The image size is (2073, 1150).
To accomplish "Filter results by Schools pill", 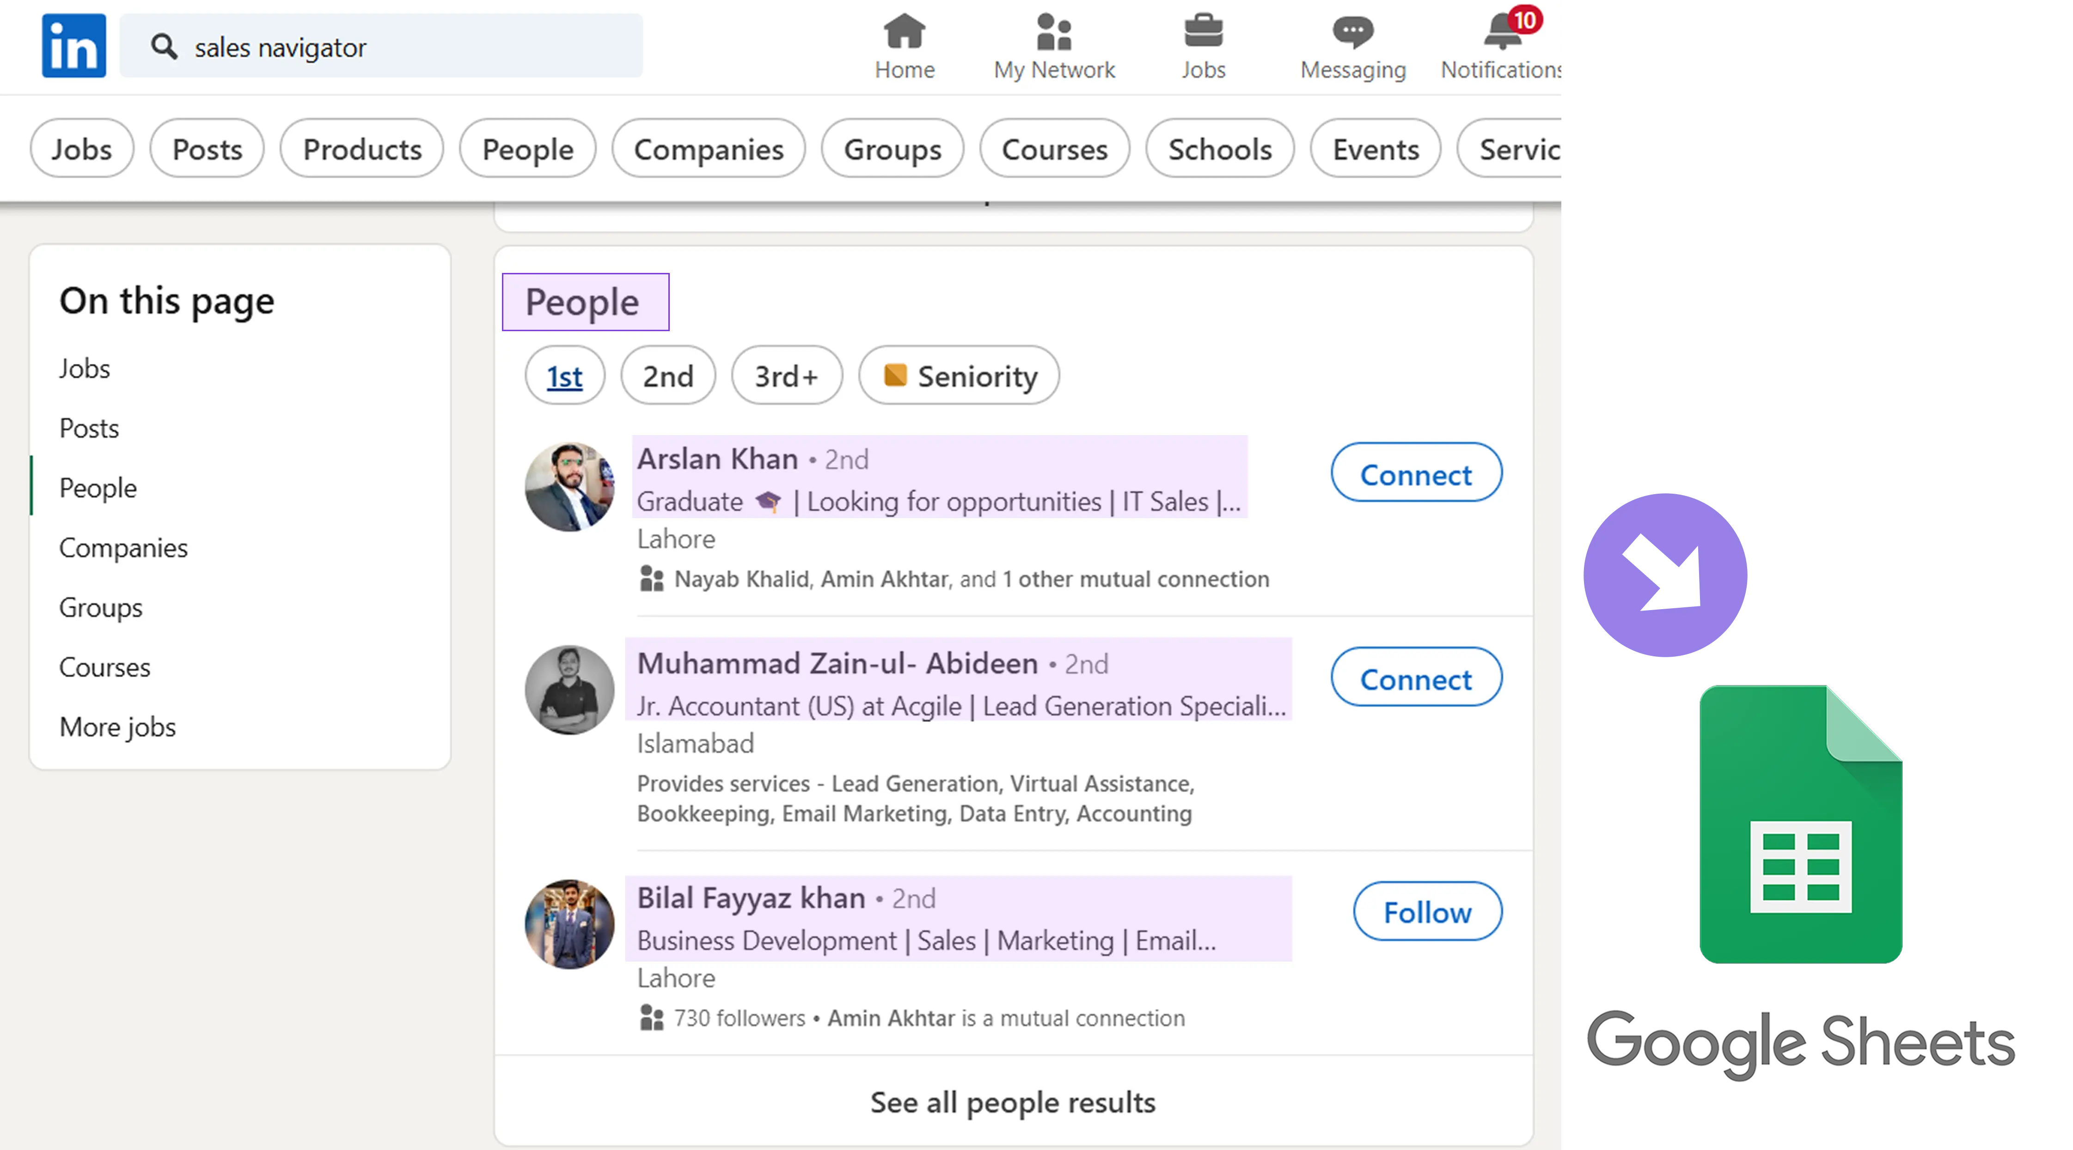I will coord(1220,149).
